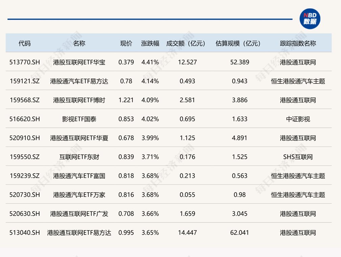Click the 3.65% change value
The image size is (341, 257).
tap(150, 233)
